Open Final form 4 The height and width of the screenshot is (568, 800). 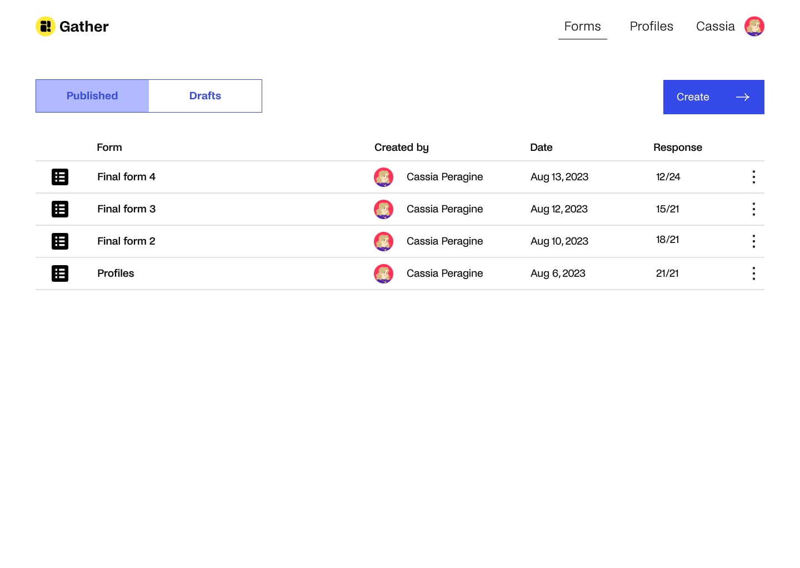pyautogui.click(x=126, y=177)
